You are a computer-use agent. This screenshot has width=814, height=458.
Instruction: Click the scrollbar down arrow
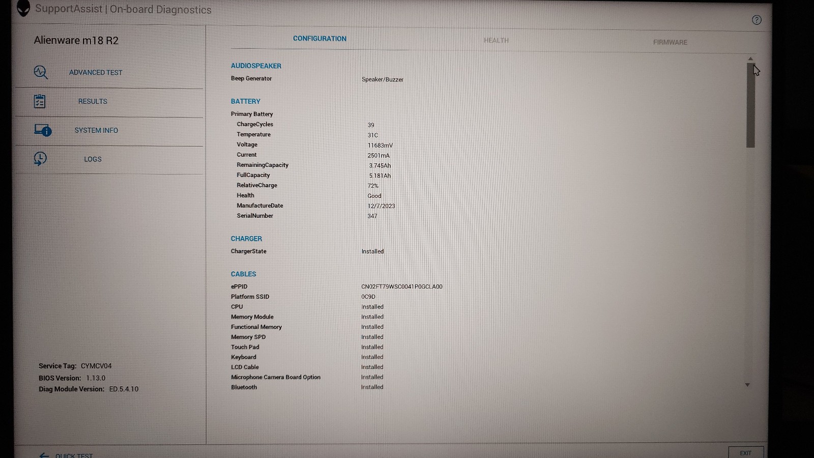tap(747, 385)
